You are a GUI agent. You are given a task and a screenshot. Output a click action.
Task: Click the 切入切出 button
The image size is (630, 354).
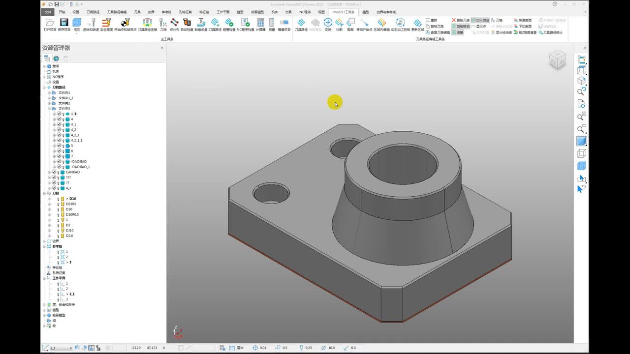coord(480,20)
